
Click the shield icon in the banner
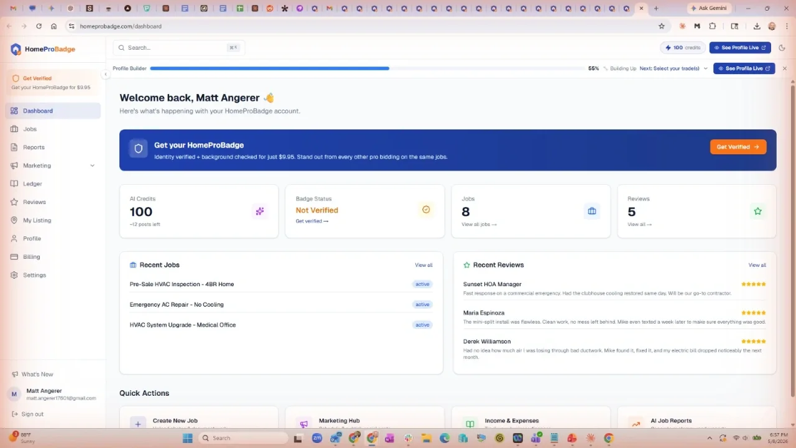point(139,149)
